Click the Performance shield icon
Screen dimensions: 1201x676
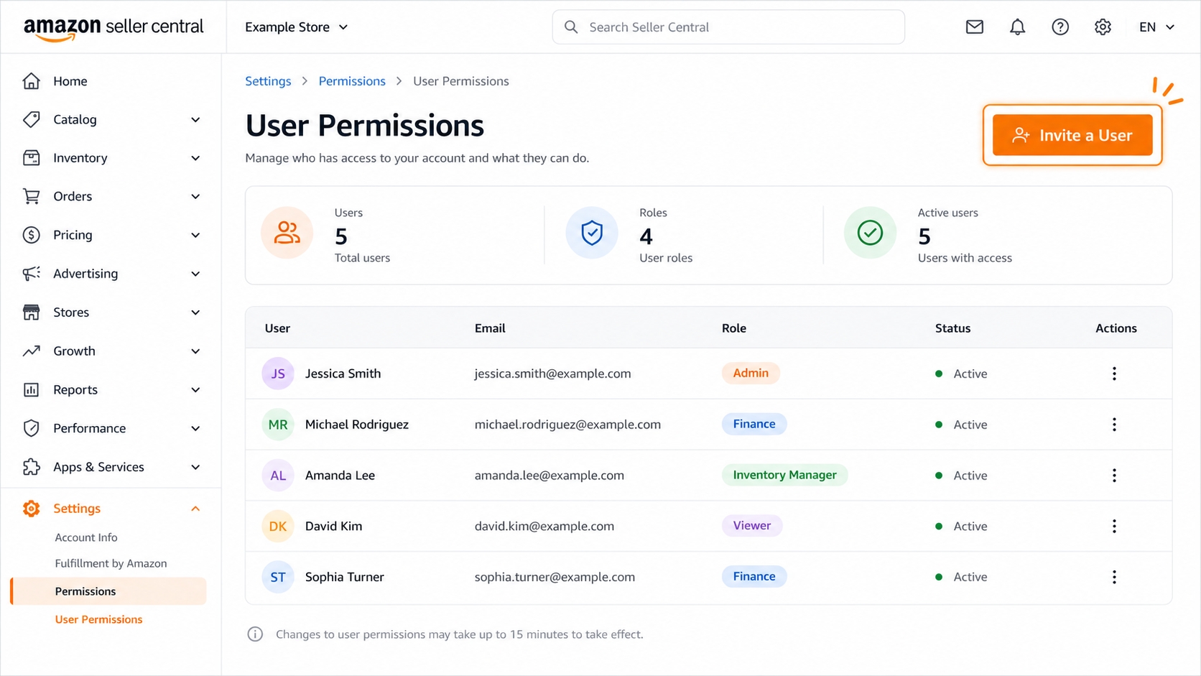(31, 428)
